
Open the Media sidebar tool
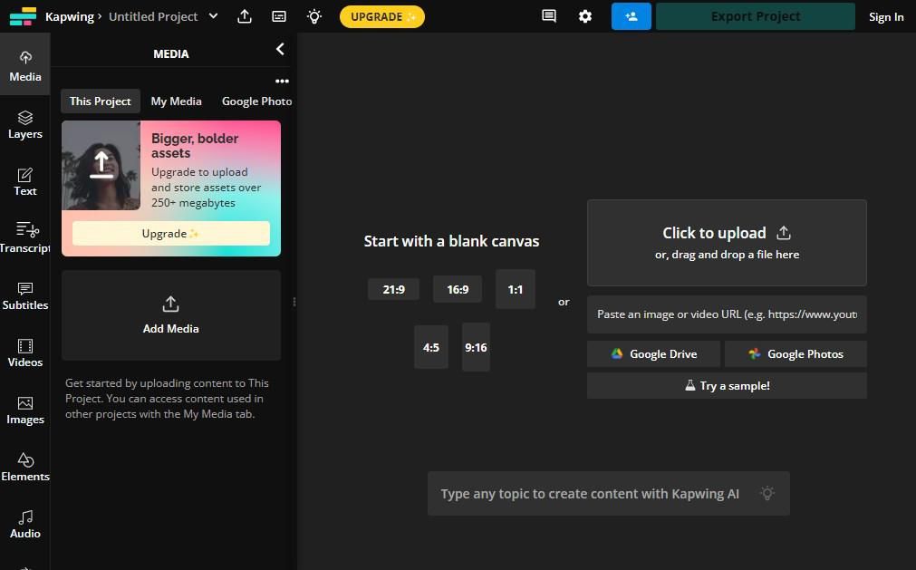25,65
